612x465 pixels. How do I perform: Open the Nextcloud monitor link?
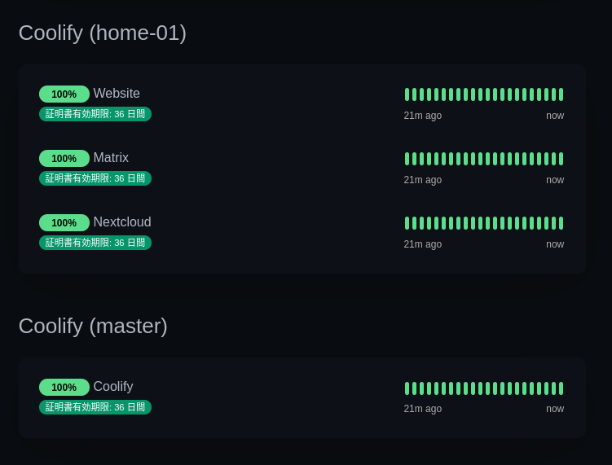point(122,222)
